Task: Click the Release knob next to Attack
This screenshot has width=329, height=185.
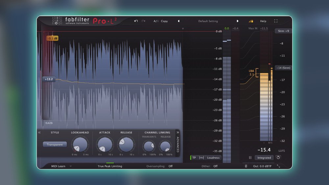Action: coord(126,145)
